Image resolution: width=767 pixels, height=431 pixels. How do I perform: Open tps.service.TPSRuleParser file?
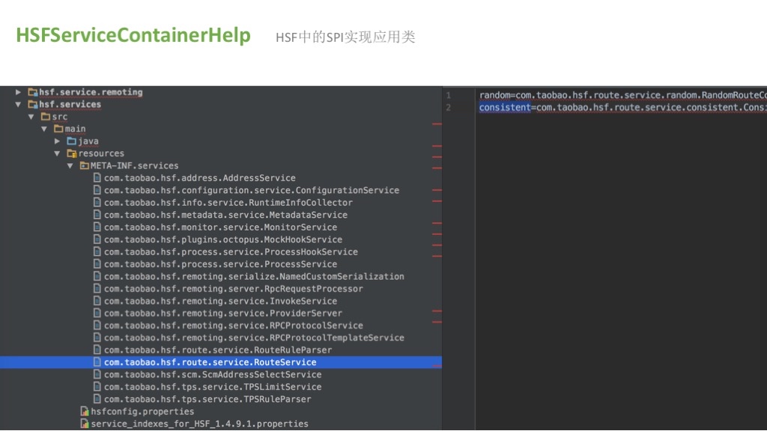click(x=207, y=399)
